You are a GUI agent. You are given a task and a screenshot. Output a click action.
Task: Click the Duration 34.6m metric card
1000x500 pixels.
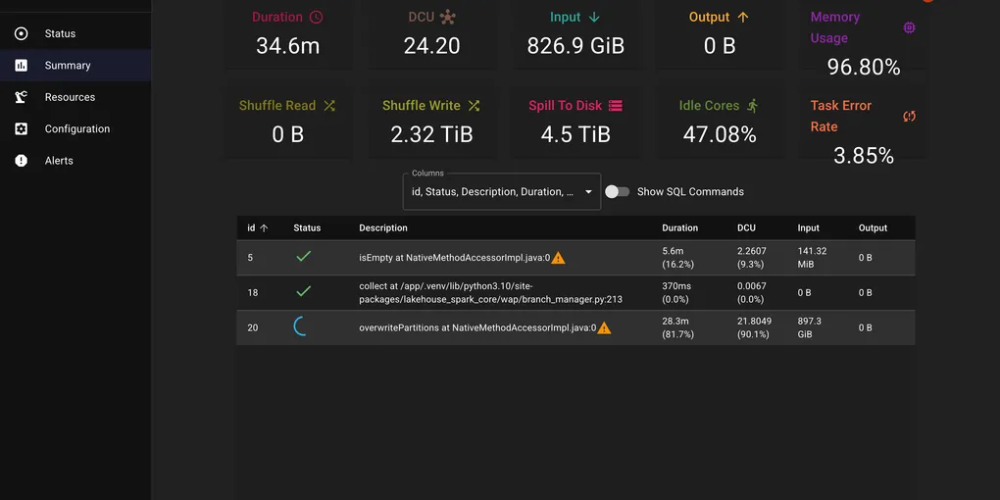pyautogui.click(x=287, y=34)
